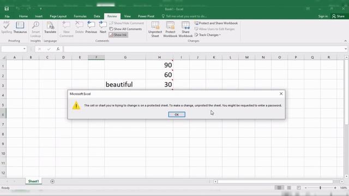Insert a New Comment
This screenshot has height=196, width=349.
(67, 29)
